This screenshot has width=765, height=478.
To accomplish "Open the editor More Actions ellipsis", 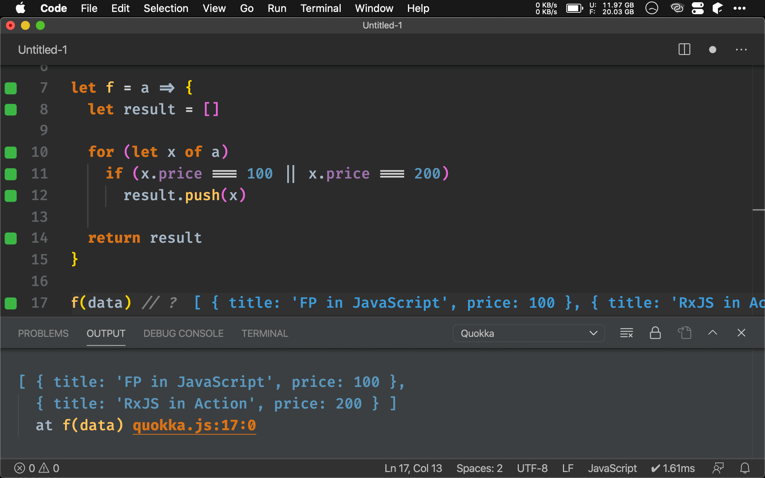I will [741, 49].
